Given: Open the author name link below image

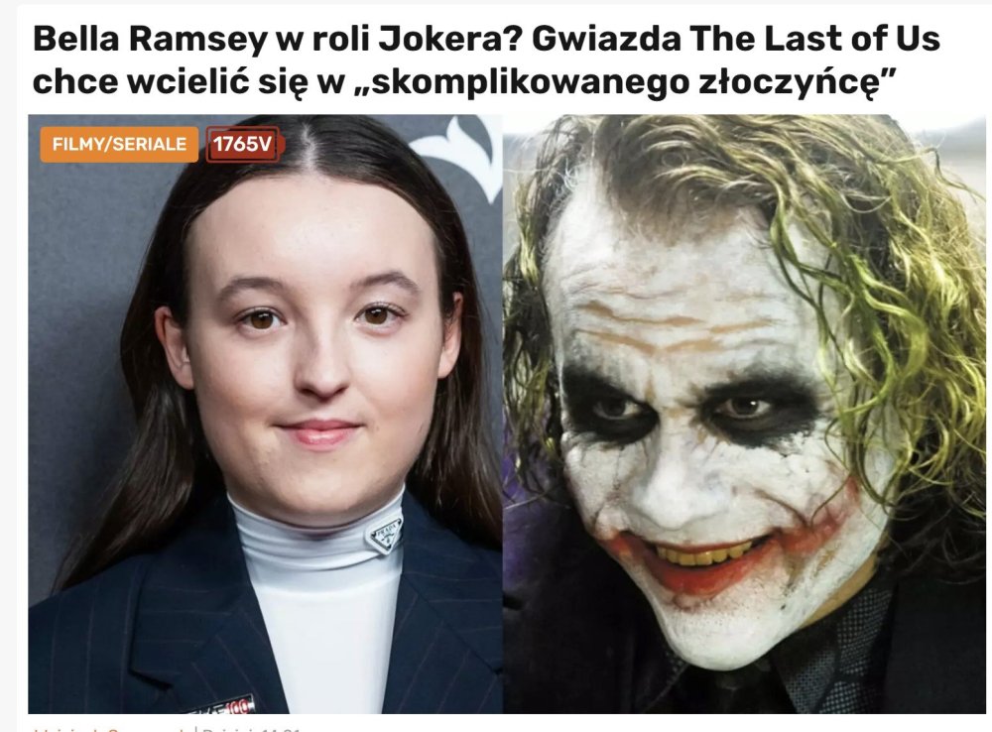Looking at the screenshot, I should tap(111, 729).
